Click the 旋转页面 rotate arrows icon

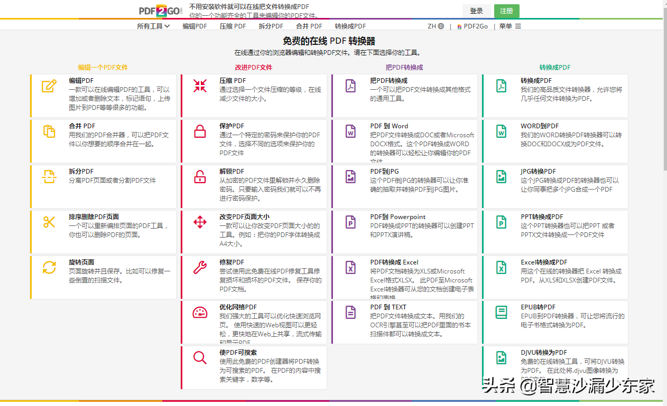(49, 268)
